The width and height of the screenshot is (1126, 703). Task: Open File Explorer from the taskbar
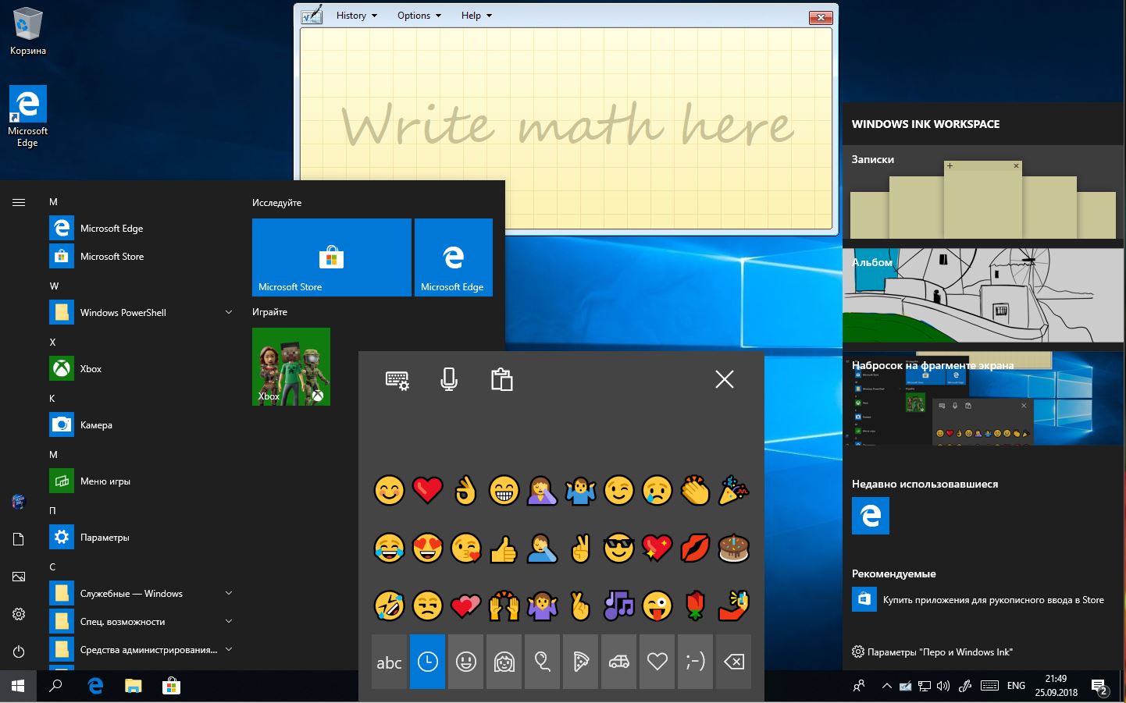[x=134, y=686]
